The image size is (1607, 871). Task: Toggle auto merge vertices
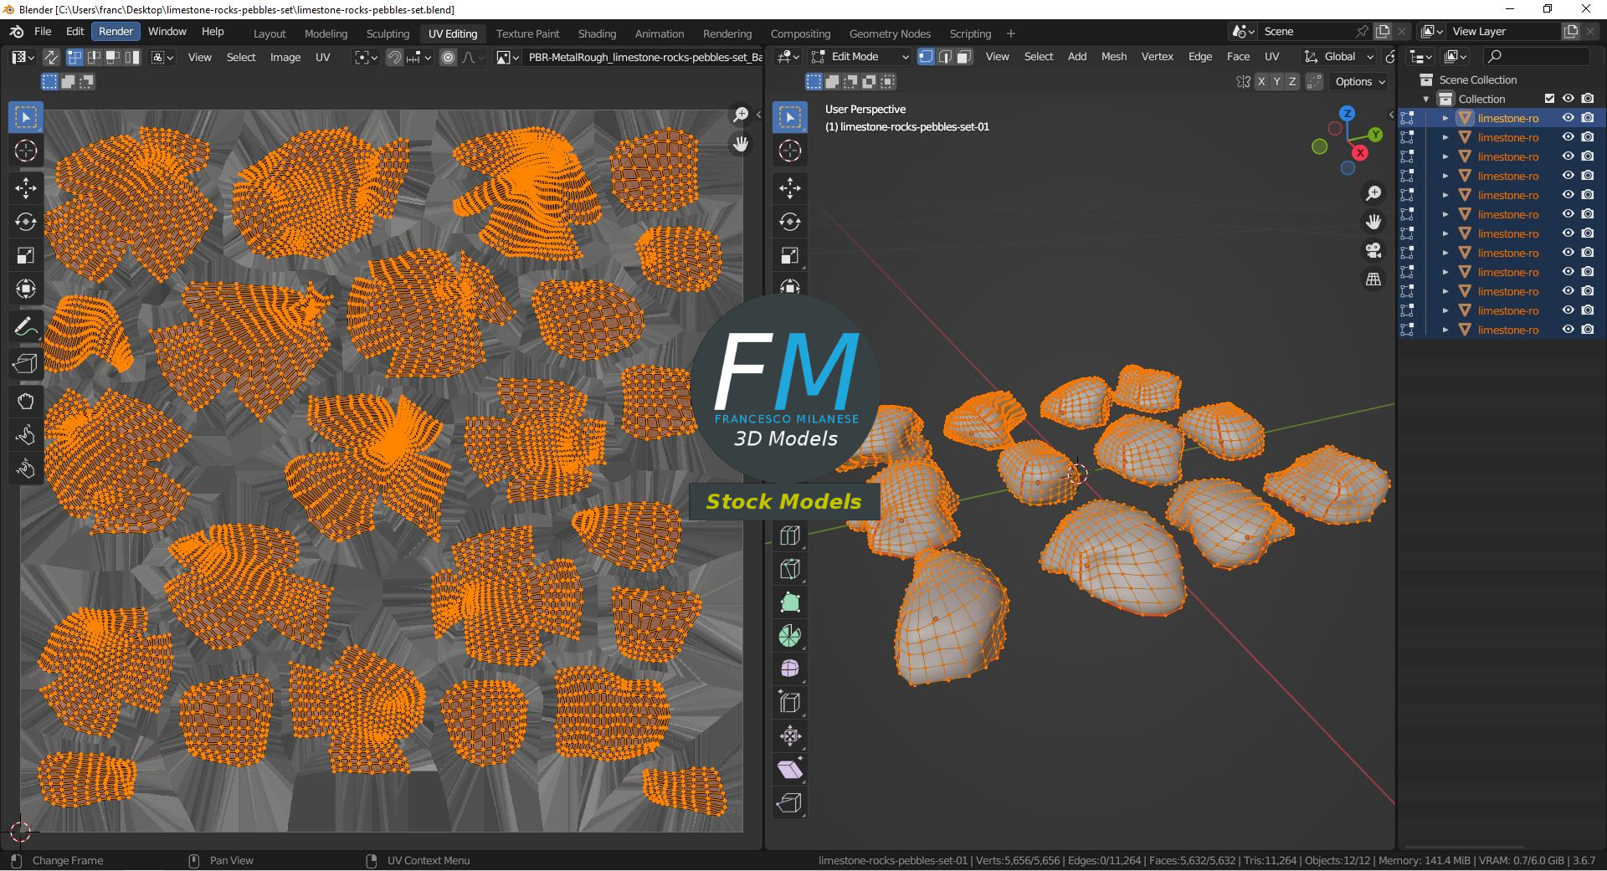[x=1315, y=81]
